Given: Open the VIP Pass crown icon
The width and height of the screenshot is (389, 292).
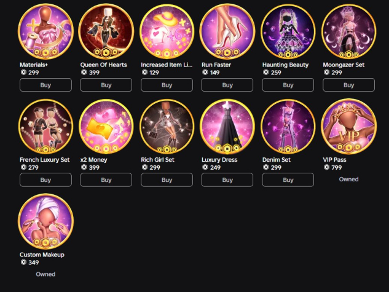Looking at the screenshot, I should [348, 126].
